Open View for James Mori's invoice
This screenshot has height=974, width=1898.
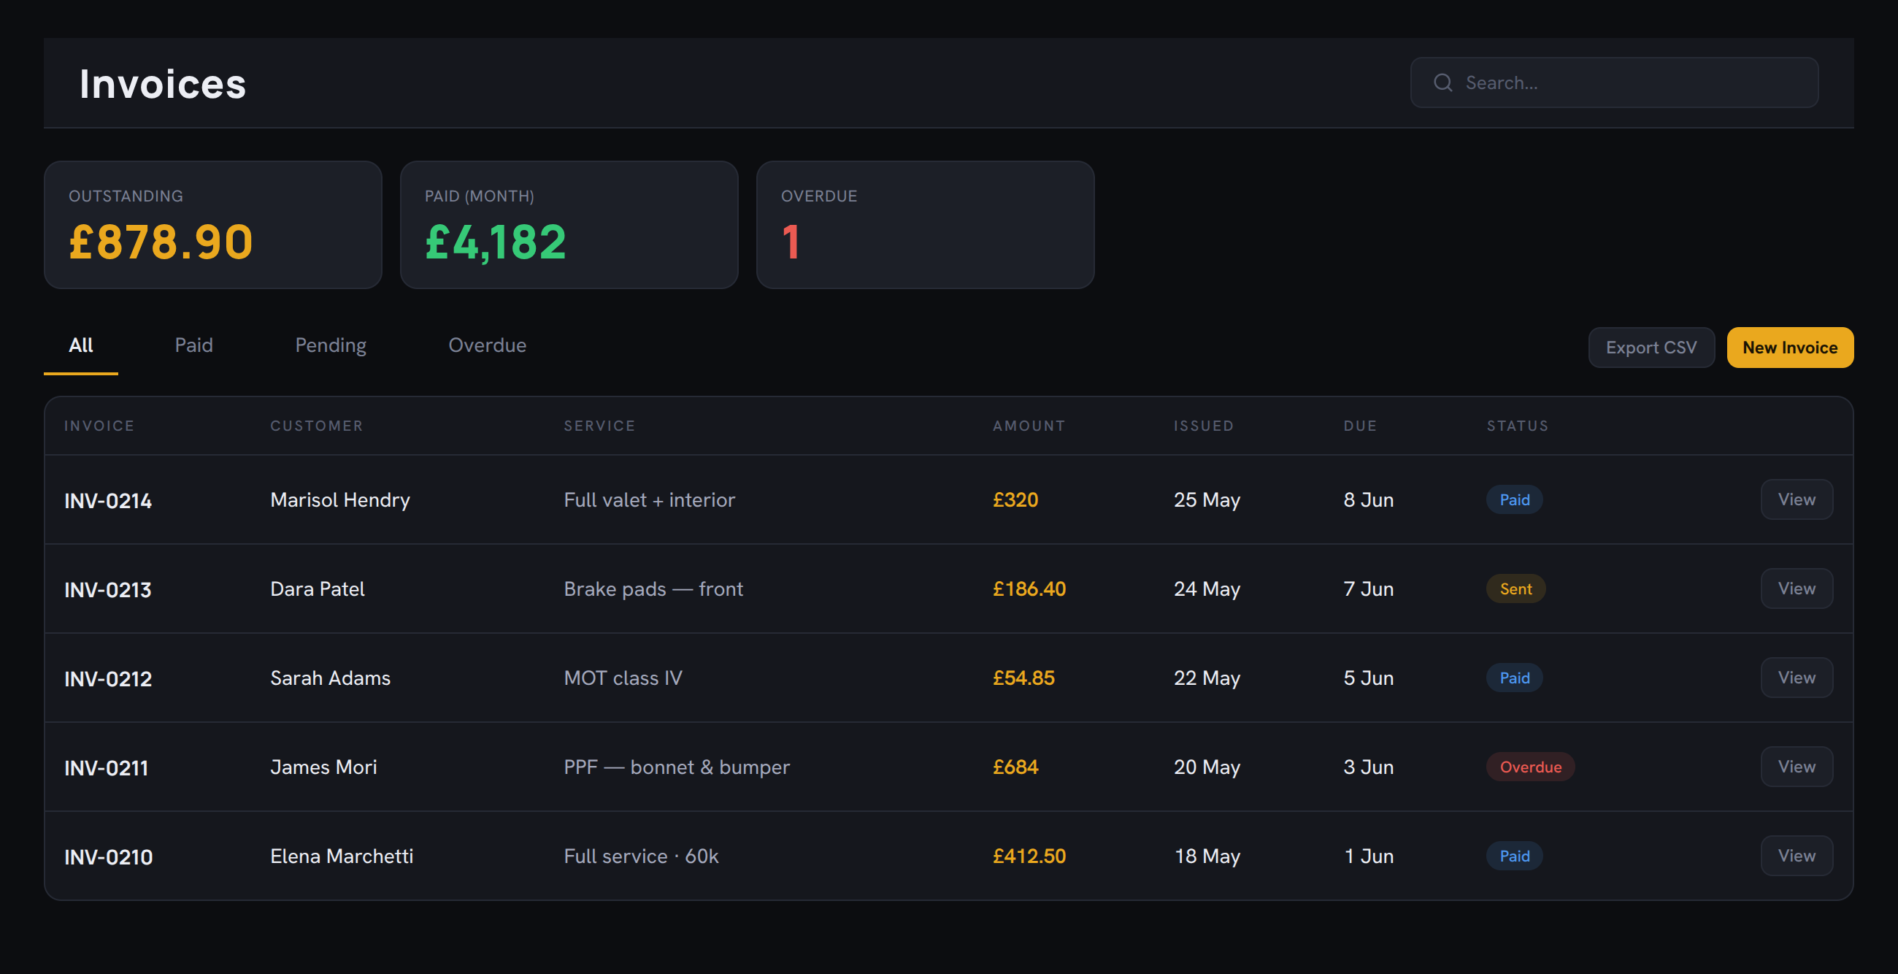1797,767
